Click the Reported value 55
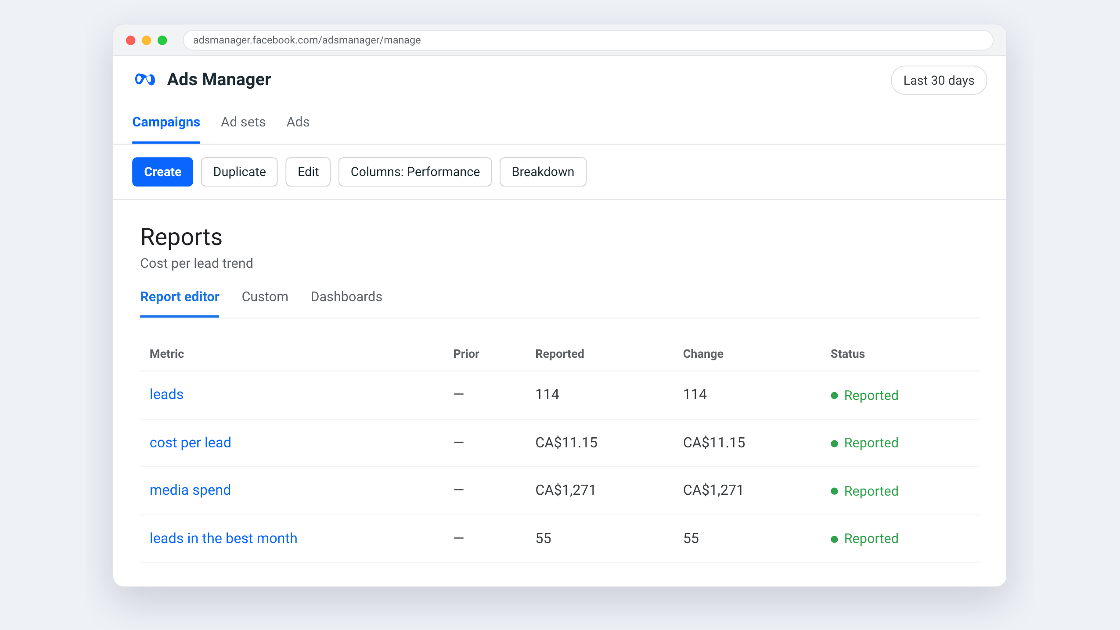This screenshot has width=1120, height=630. pos(543,538)
